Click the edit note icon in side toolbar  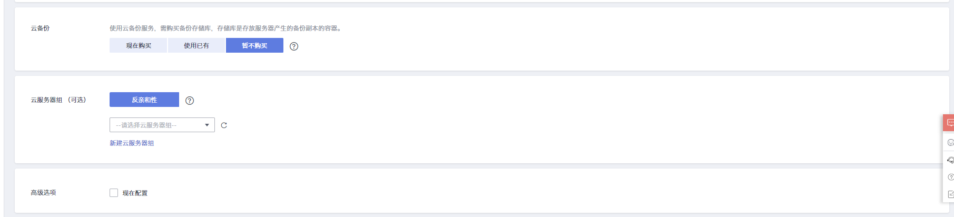coord(950,194)
